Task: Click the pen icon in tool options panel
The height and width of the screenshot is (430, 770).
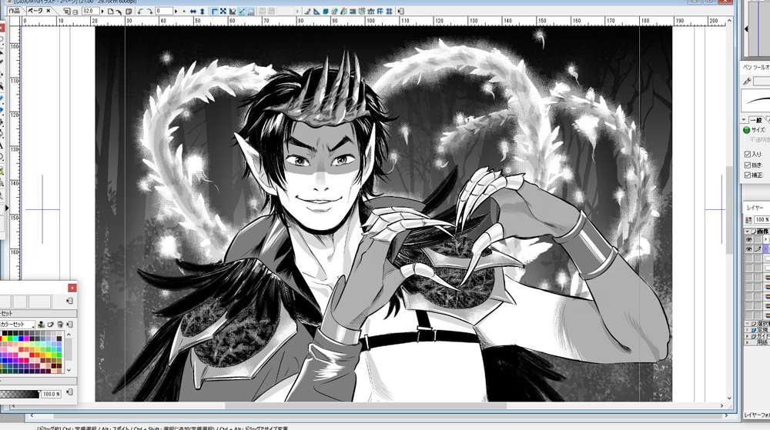Action: [748, 82]
